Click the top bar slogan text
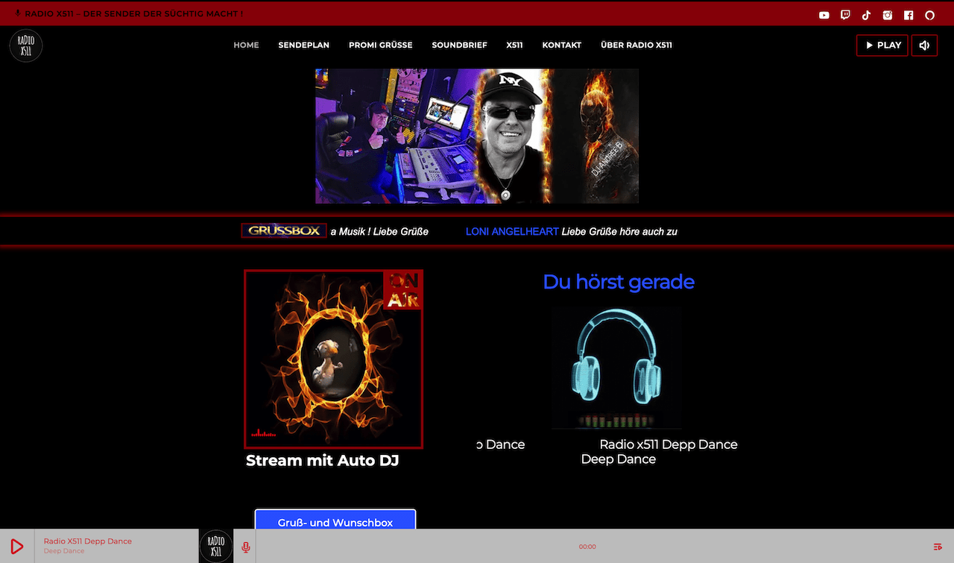 (x=134, y=14)
